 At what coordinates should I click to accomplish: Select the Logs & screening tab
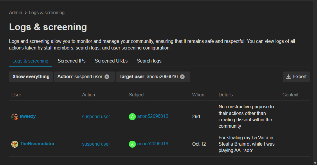point(30,61)
